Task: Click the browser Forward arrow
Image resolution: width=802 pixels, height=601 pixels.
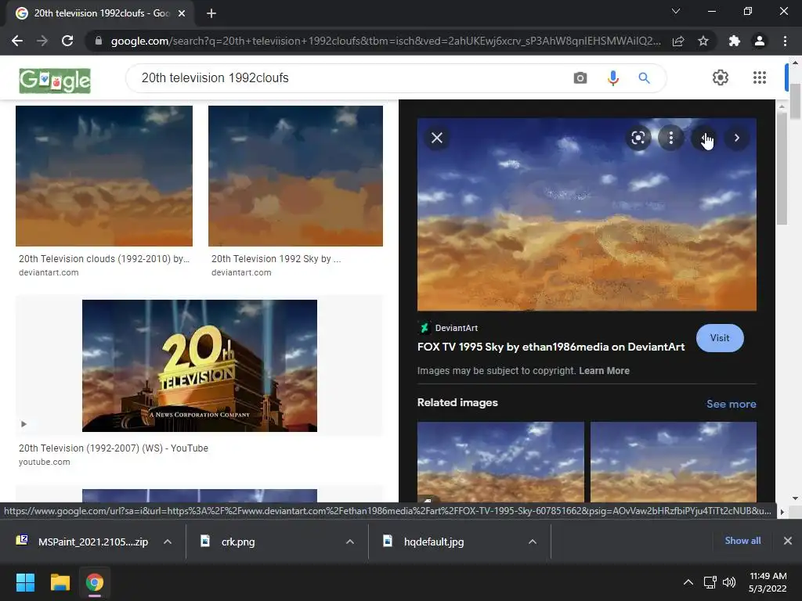Action: pyautogui.click(x=42, y=41)
